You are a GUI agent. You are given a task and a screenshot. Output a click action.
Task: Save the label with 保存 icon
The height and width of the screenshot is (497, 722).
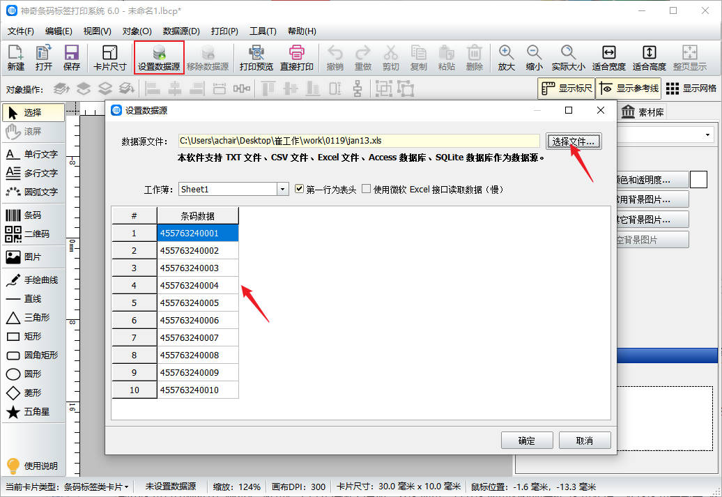(71, 58)
